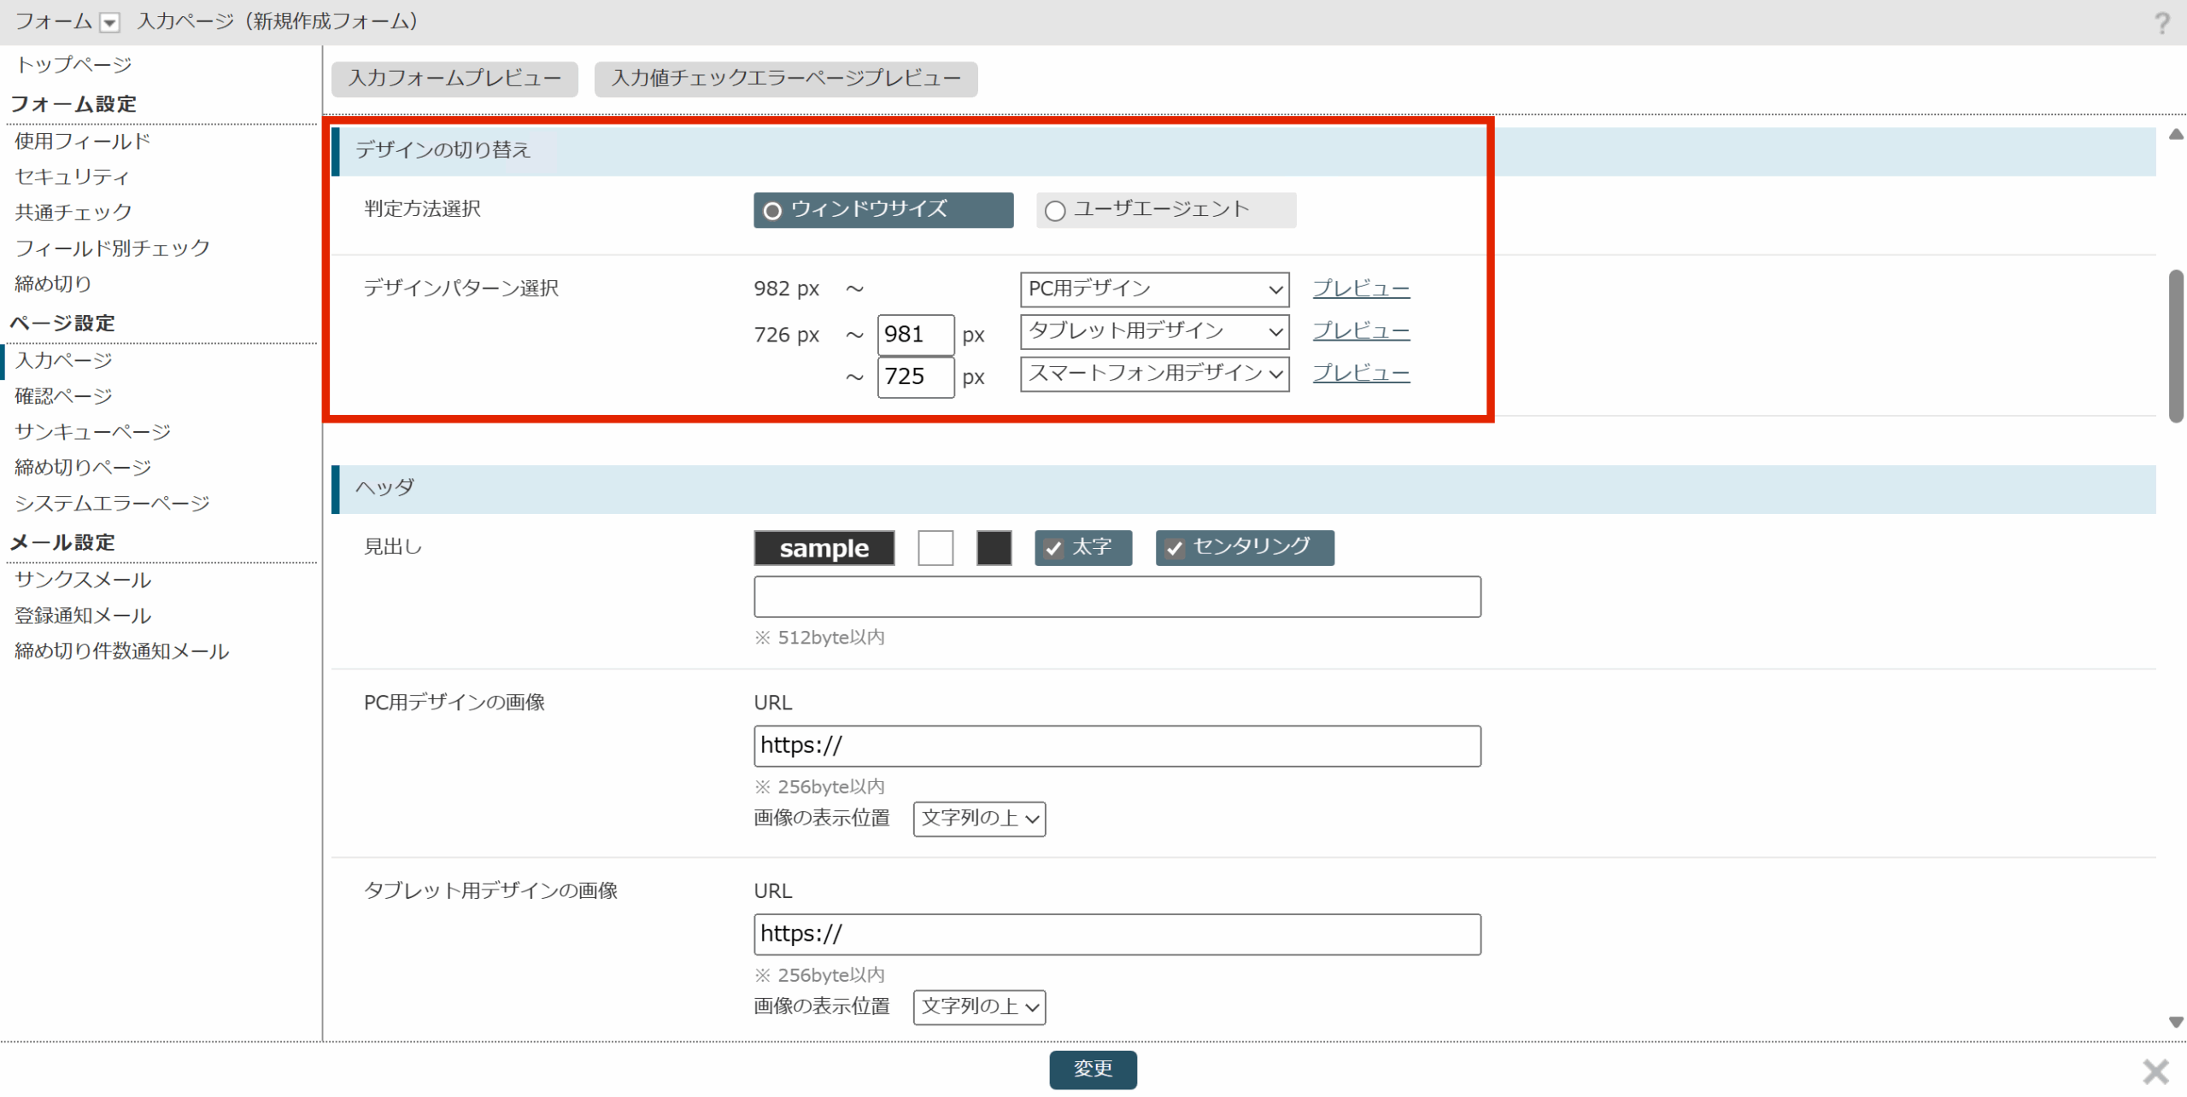Click 入力フォームプレビュー button
The height and width of the screenshot is (1097, 2187).
click(x=454, y=79)
